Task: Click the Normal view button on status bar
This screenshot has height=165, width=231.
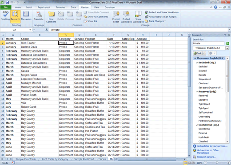Action: [185, 163]
